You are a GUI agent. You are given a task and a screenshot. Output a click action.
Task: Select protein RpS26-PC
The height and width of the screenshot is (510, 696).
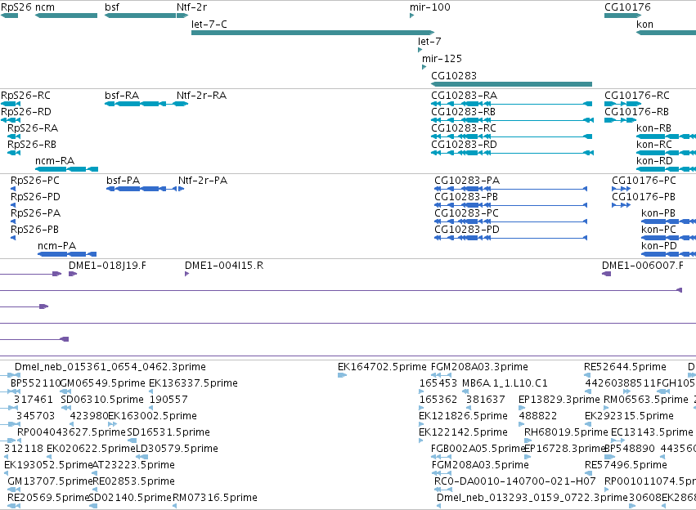pos(34,181)
